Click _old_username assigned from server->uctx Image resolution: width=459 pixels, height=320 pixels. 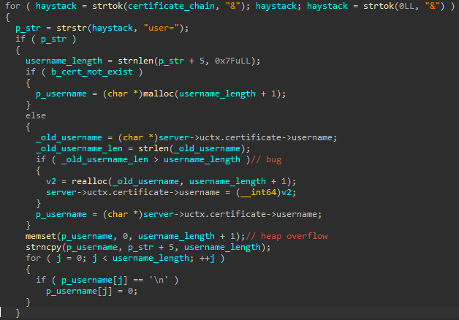(x=69, y=137)
